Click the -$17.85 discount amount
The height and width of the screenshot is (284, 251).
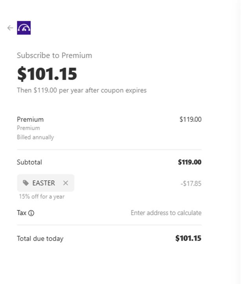[191, 183]
